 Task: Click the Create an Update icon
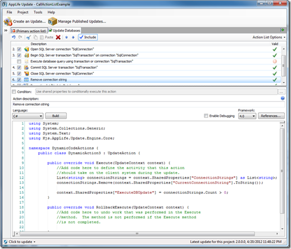coord(8,21)
